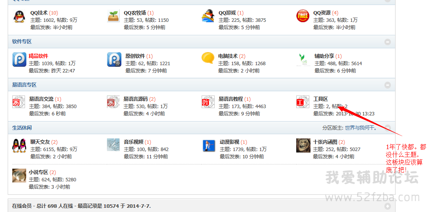Collapse the 生活休闲 section
The height and width of the screenshot is (212, 429).
tap(387, 128)
